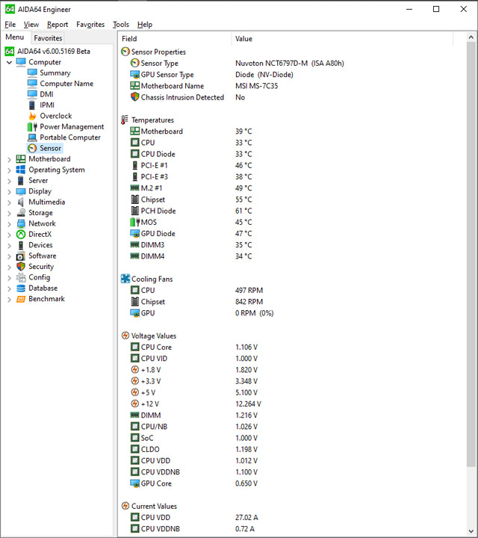
Task: Click the vertical scrollbar thumb
Action: pyautogui.click(x=471, y=254)
